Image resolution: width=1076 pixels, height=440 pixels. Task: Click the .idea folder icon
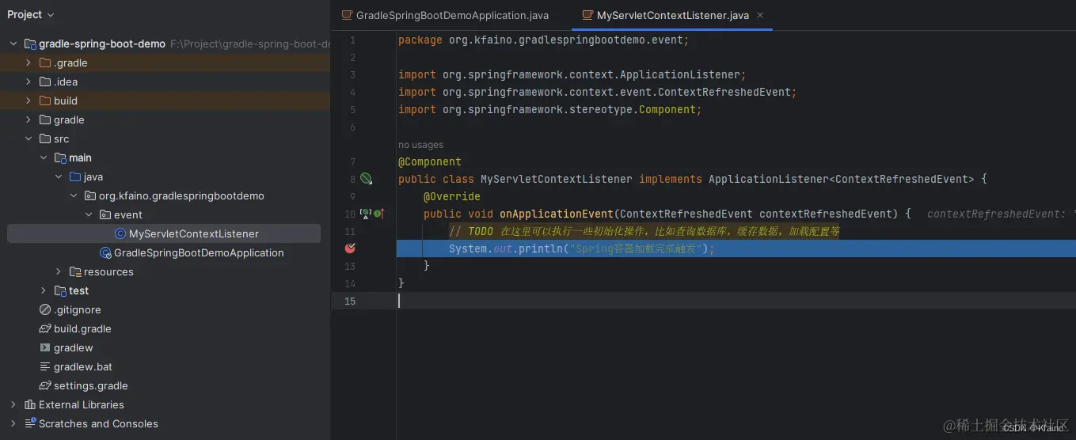coord(45,82)
